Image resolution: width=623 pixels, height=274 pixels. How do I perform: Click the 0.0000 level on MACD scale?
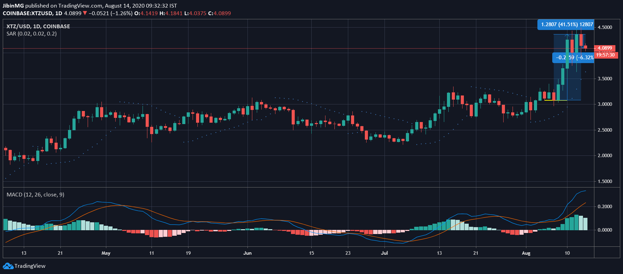[x=605, y=230]
